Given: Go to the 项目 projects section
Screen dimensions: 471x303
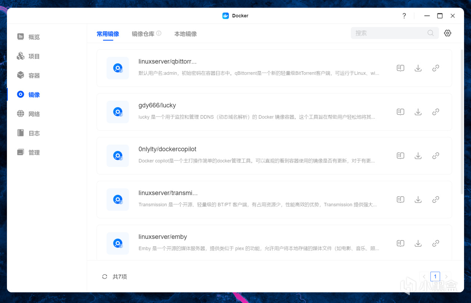Looking at the screenshot, I should point(28,56).
